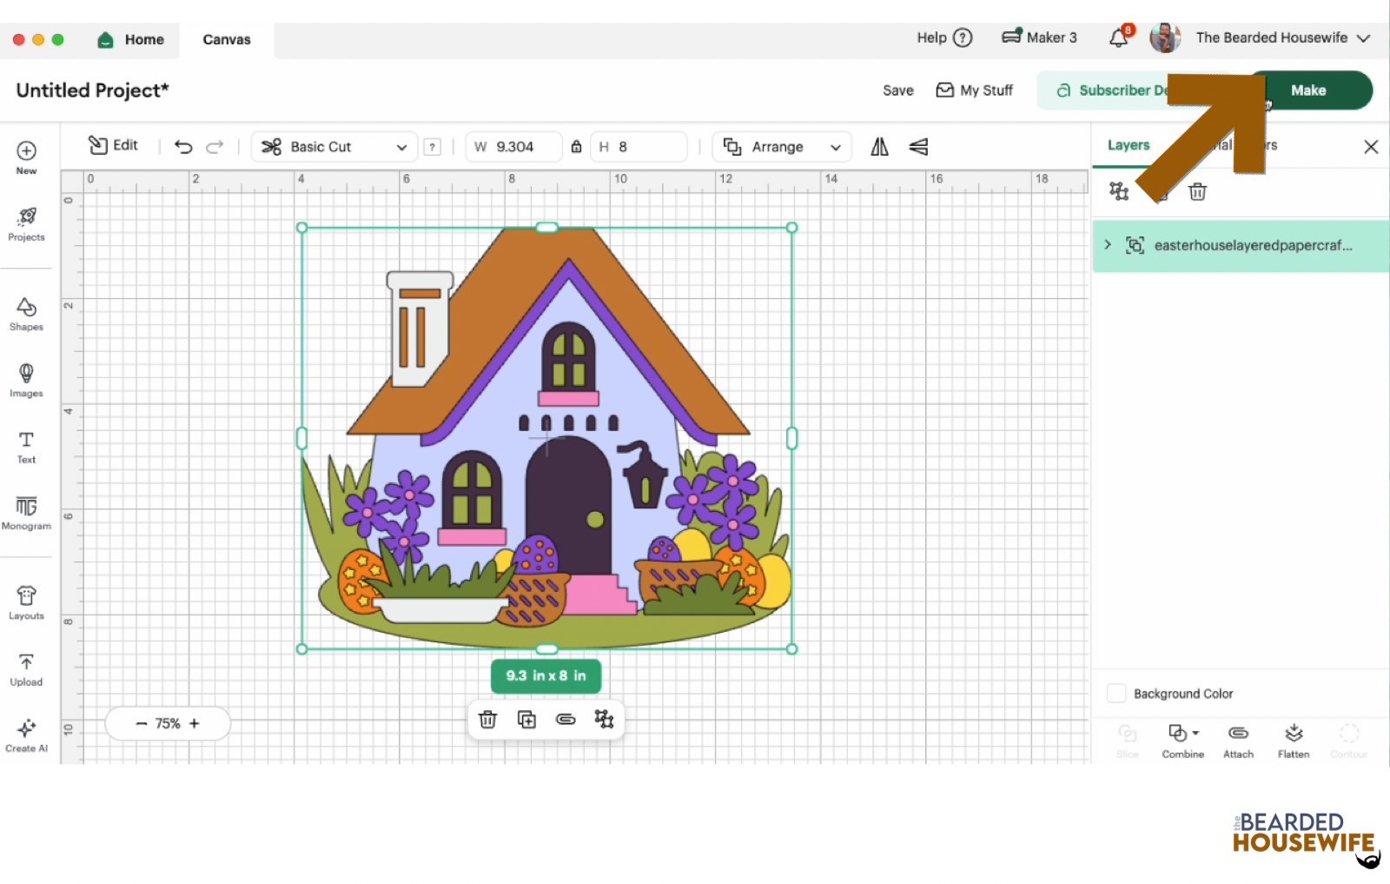Click the Make button
The width and height of the screenshot is (1390, 884).
pos(1308,90)
